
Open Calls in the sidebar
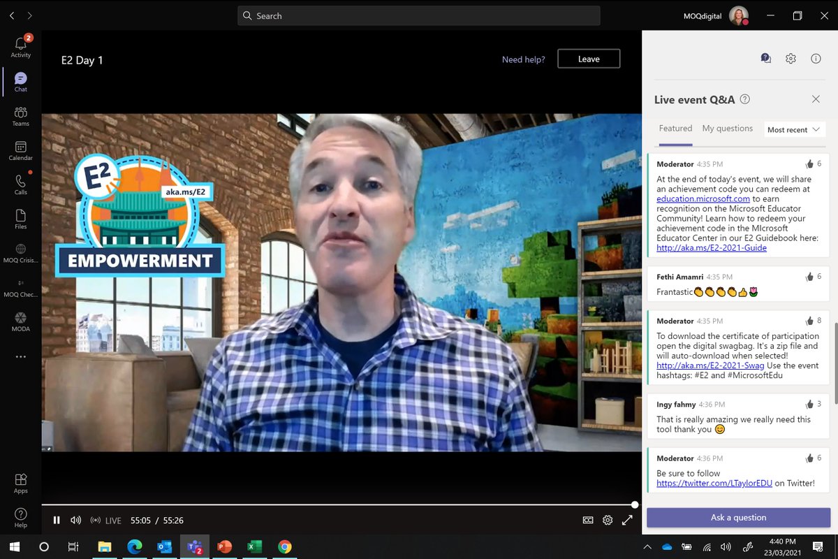pyautogui.click(x=21, y=184)
